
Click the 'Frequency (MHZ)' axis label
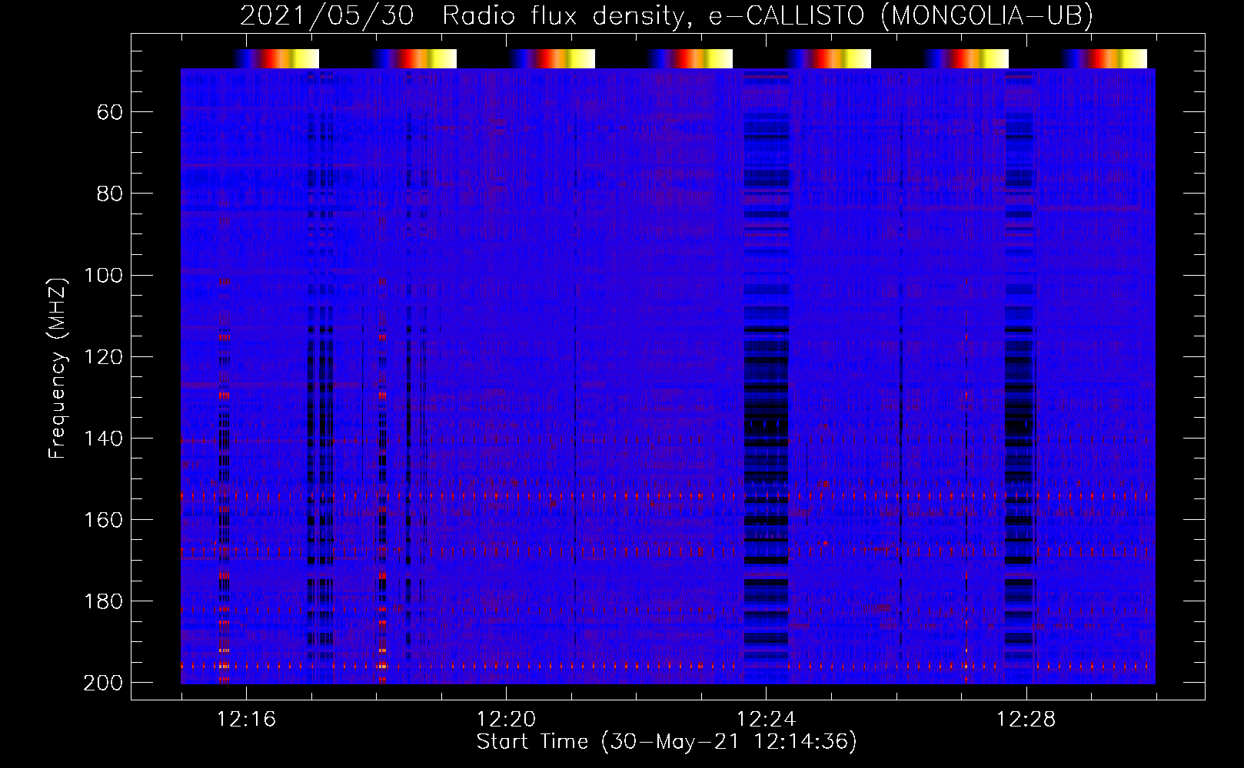[x=58, y=369]
